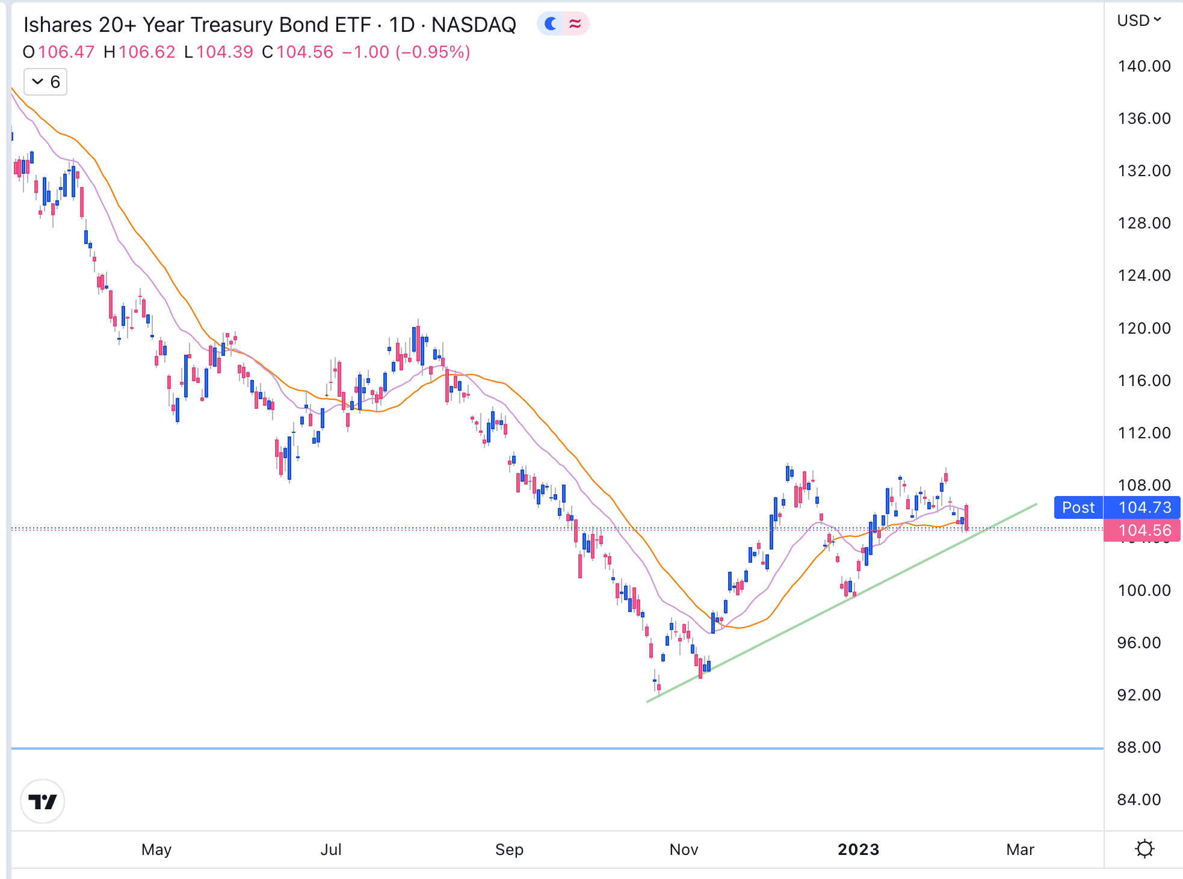The width and height of the screenshot is (1183, 879).
Task: Click the Post 104.73 price label
Action: 1117,507
